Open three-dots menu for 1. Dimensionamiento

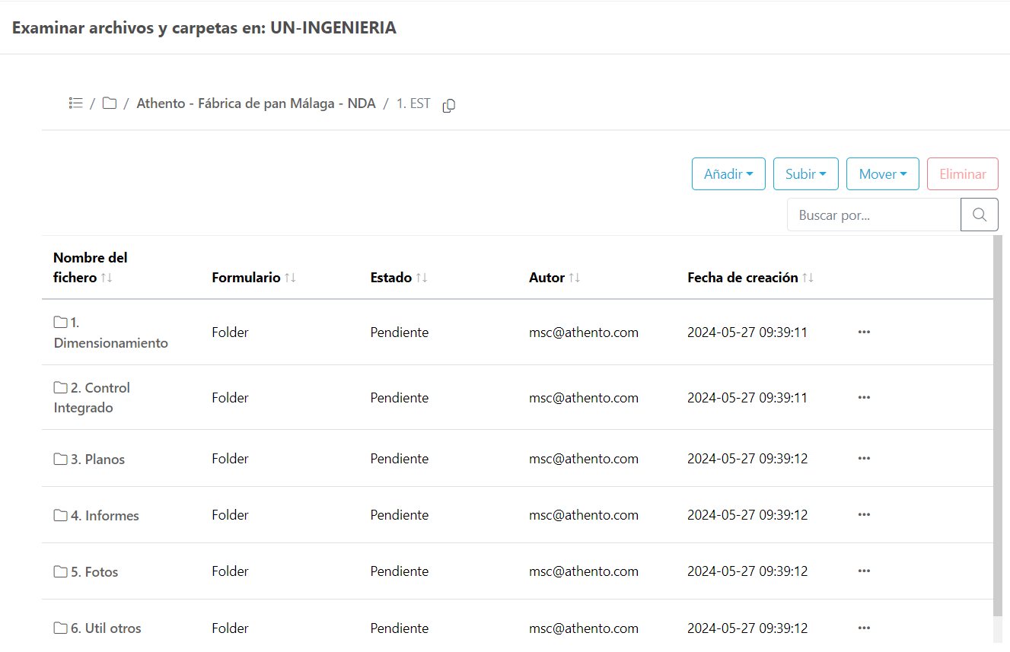(x=864, y=332)
